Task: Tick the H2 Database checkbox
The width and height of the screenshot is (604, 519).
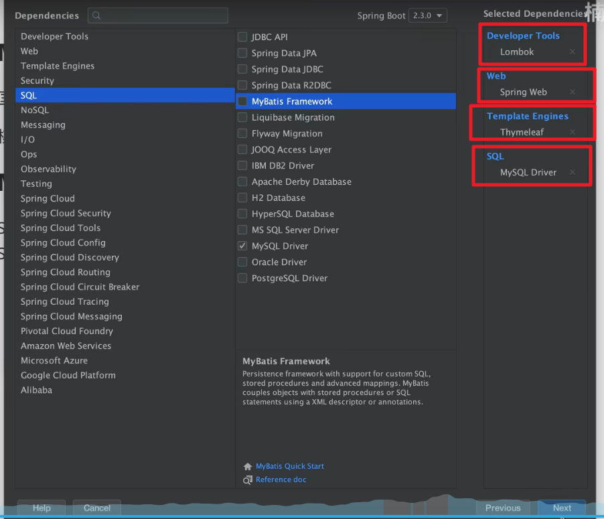Action: 242,198
